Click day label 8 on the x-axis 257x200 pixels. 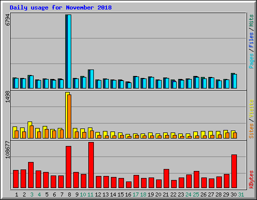(69, 194)
